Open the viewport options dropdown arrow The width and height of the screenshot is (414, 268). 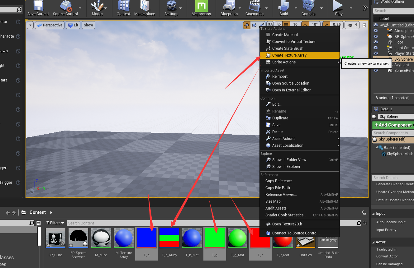(30, 25)
